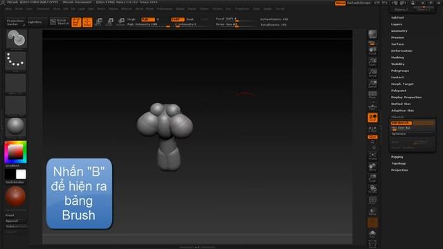Open the gray material sphere selector
Image resolution: width=443 pixels, height=249 pixels.
[x=15, y=127]
